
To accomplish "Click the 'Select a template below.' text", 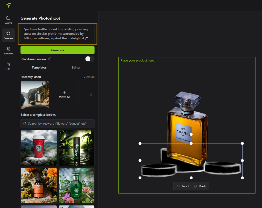I will tap(38, 115).
